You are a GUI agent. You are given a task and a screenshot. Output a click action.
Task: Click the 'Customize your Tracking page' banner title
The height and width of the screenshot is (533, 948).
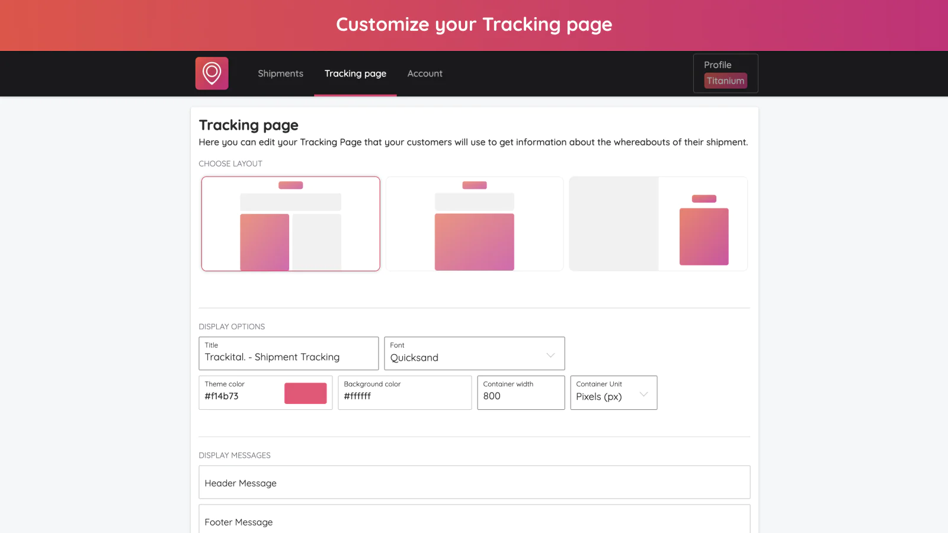click(x=474, y=24)
